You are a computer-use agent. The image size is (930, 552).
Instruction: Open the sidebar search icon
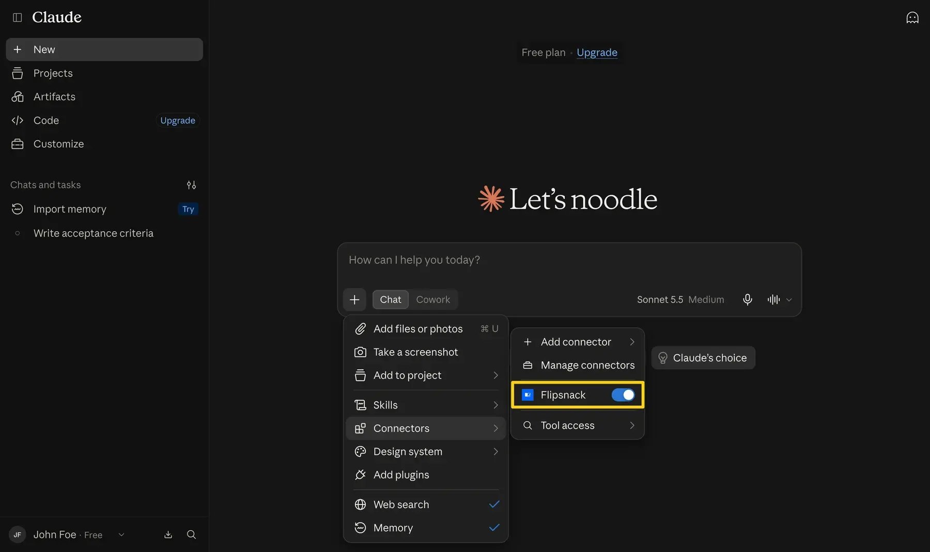point(191,534)
